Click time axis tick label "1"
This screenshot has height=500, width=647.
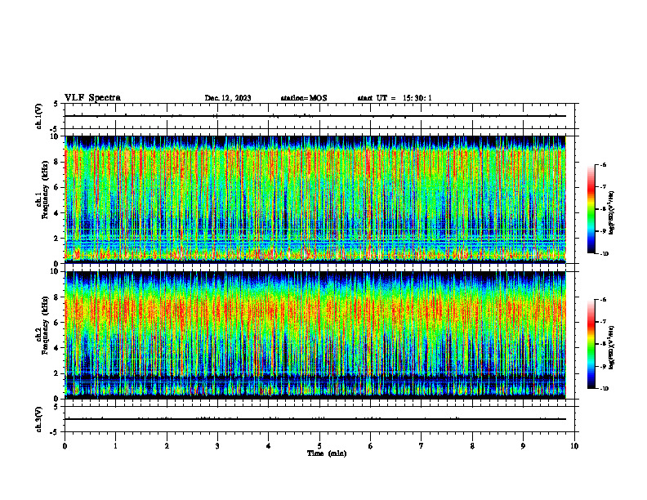(115, 446)
